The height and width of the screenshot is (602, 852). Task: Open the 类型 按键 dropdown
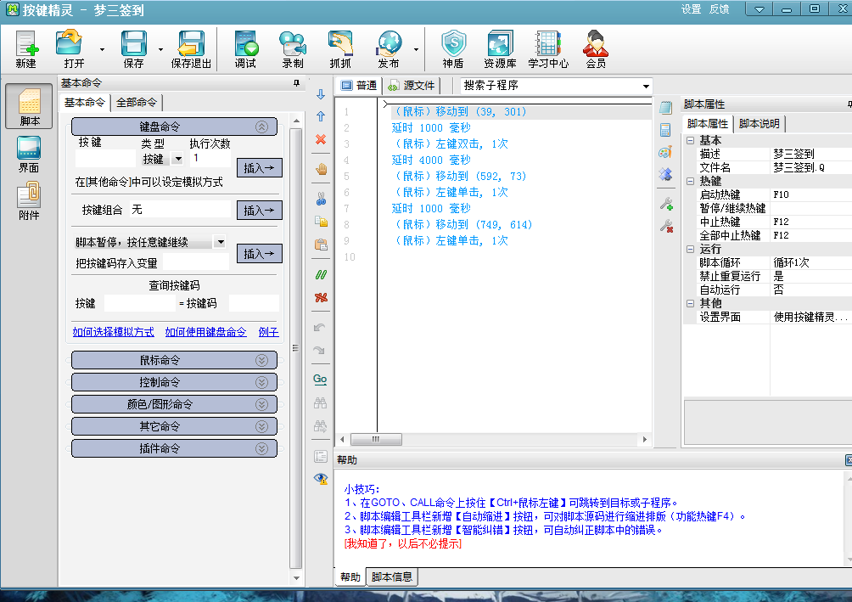[x=177, y=159]
